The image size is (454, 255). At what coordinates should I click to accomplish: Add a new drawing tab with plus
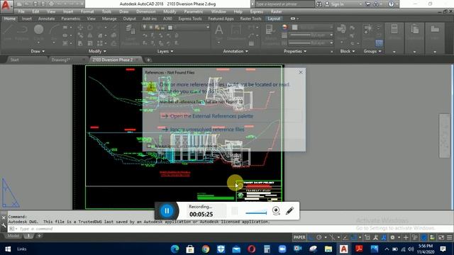point(148,59)
